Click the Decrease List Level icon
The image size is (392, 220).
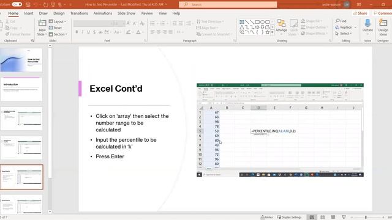coord(175,23)
